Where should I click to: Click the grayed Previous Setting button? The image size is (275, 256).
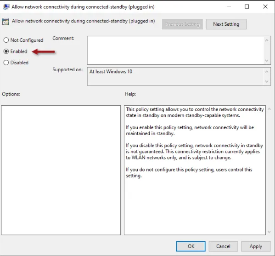[x=182, y=24]
